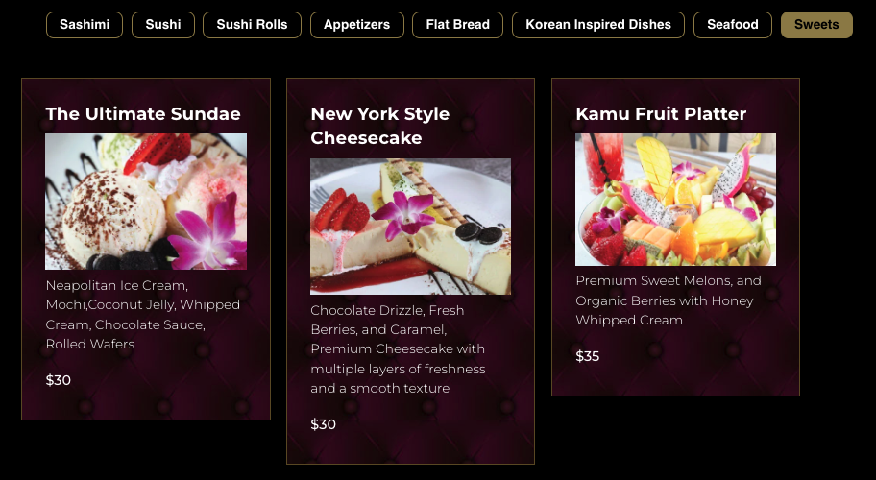
Task: Click the Chocolate Drizzle cheesecake description
Action: coord(399,349)
